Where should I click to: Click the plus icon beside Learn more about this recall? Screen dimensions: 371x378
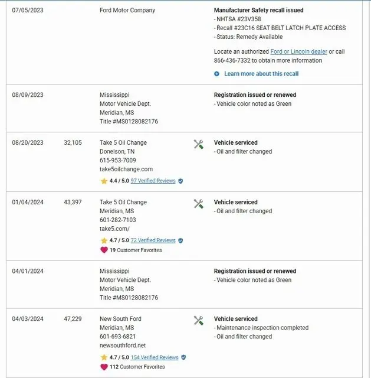click(217, 74)
